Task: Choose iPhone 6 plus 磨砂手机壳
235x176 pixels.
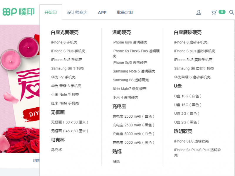Action: pyautogui.click(x=194, y=51)
